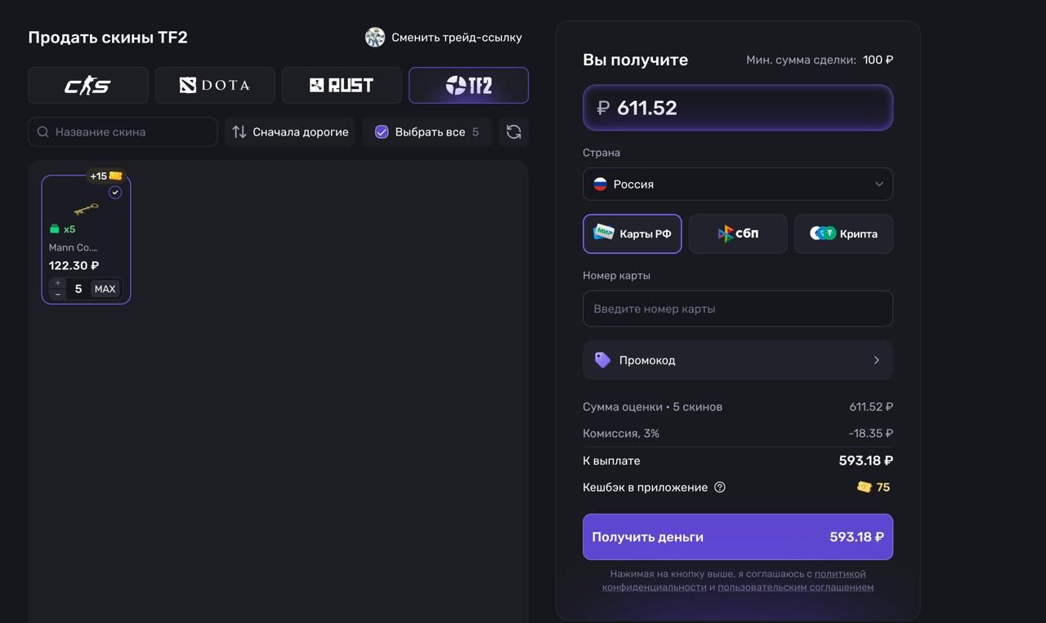Switch to the Dota game tab

(215, 86)
